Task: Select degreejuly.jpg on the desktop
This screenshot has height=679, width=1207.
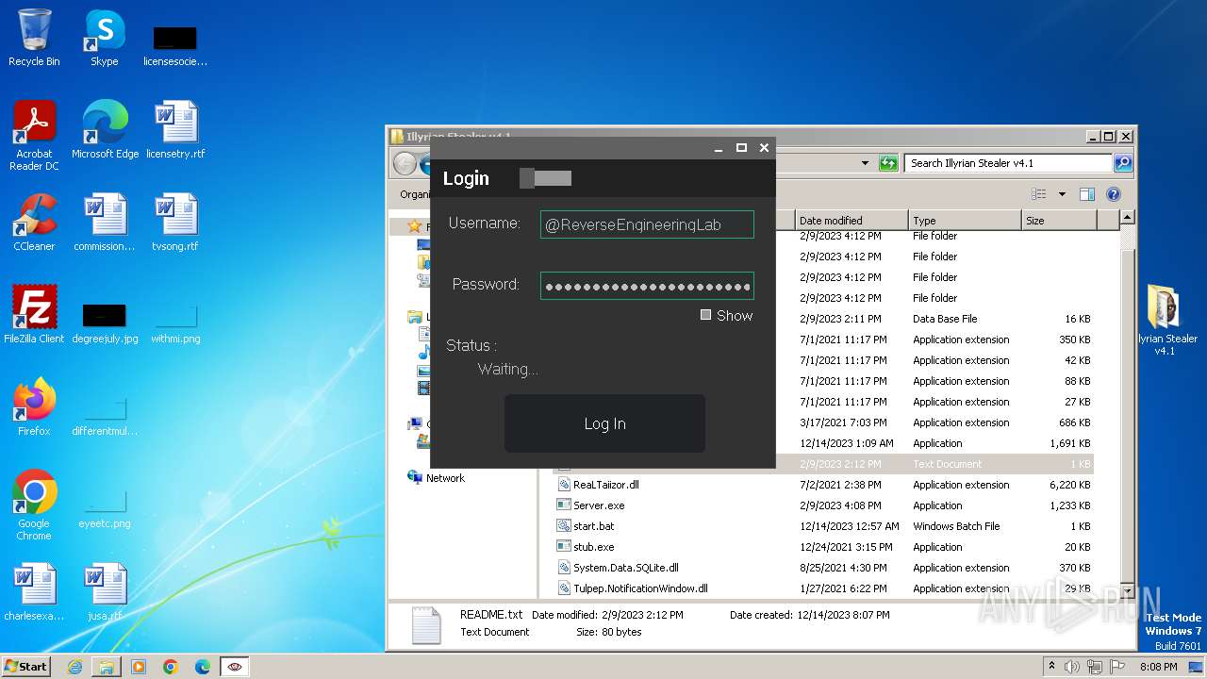Action: tap(105, 324)
